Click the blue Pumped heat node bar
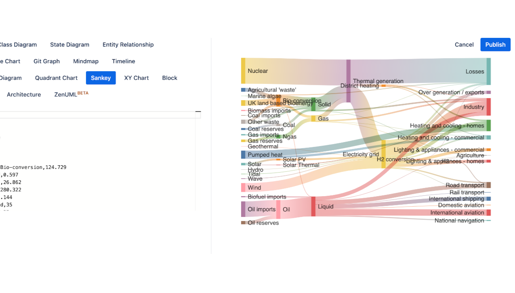The height and width of the screenshot is (293, 515). [x=243, y=155]
